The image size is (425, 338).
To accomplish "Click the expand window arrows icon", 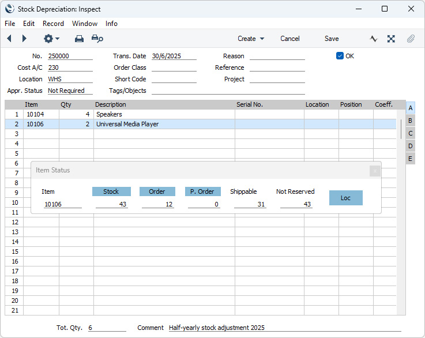I will (x=391, y=39).
